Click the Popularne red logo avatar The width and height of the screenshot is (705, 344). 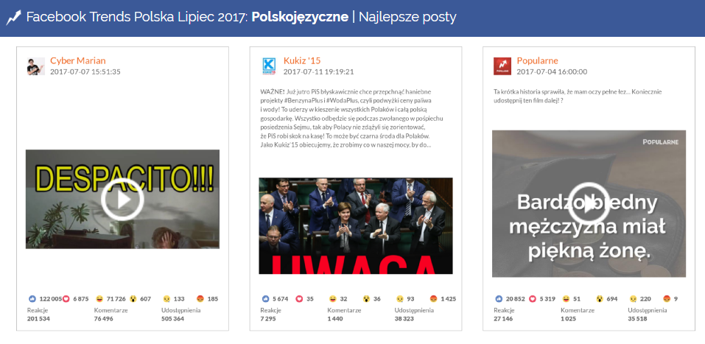pos(502,66)
